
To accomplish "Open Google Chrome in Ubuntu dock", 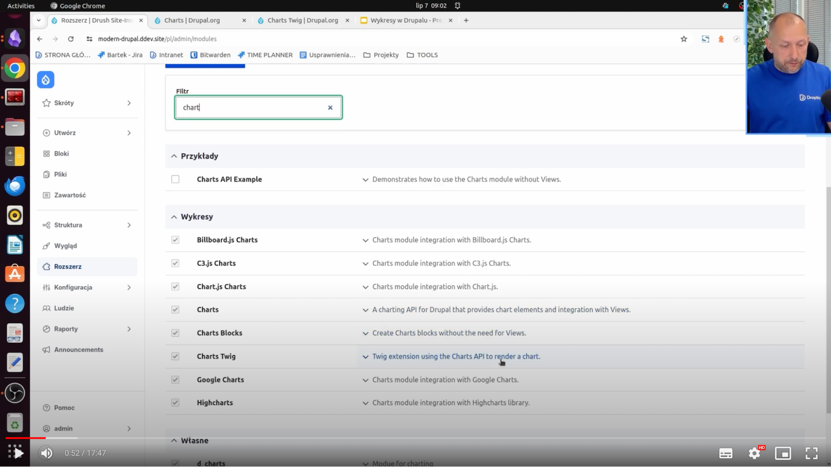I will [15, 69].
